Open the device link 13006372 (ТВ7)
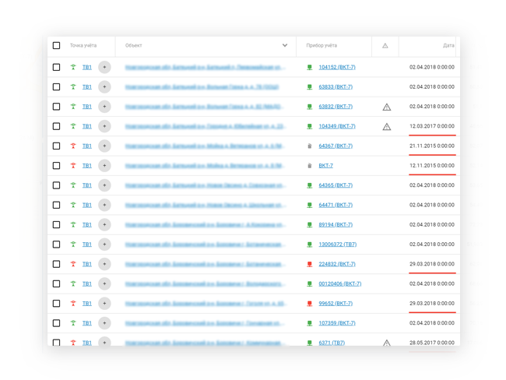506x380 pixels. tap(338, 245)
